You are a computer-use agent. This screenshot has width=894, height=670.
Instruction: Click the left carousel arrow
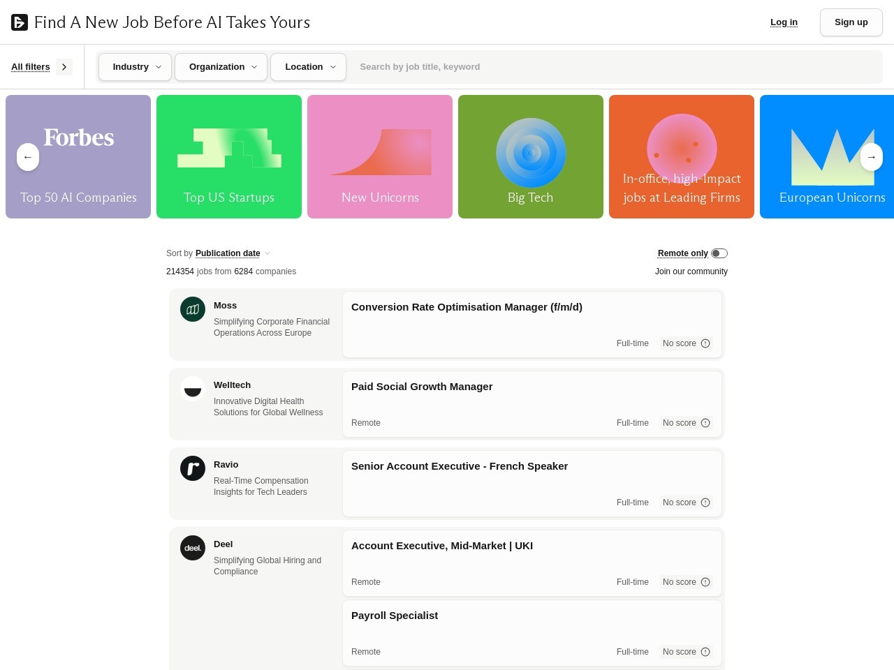point(28,157)
